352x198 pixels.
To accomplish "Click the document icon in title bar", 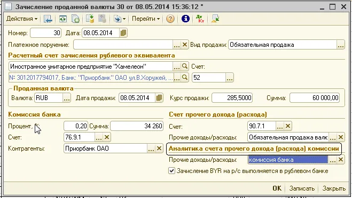I will [9, 7].
